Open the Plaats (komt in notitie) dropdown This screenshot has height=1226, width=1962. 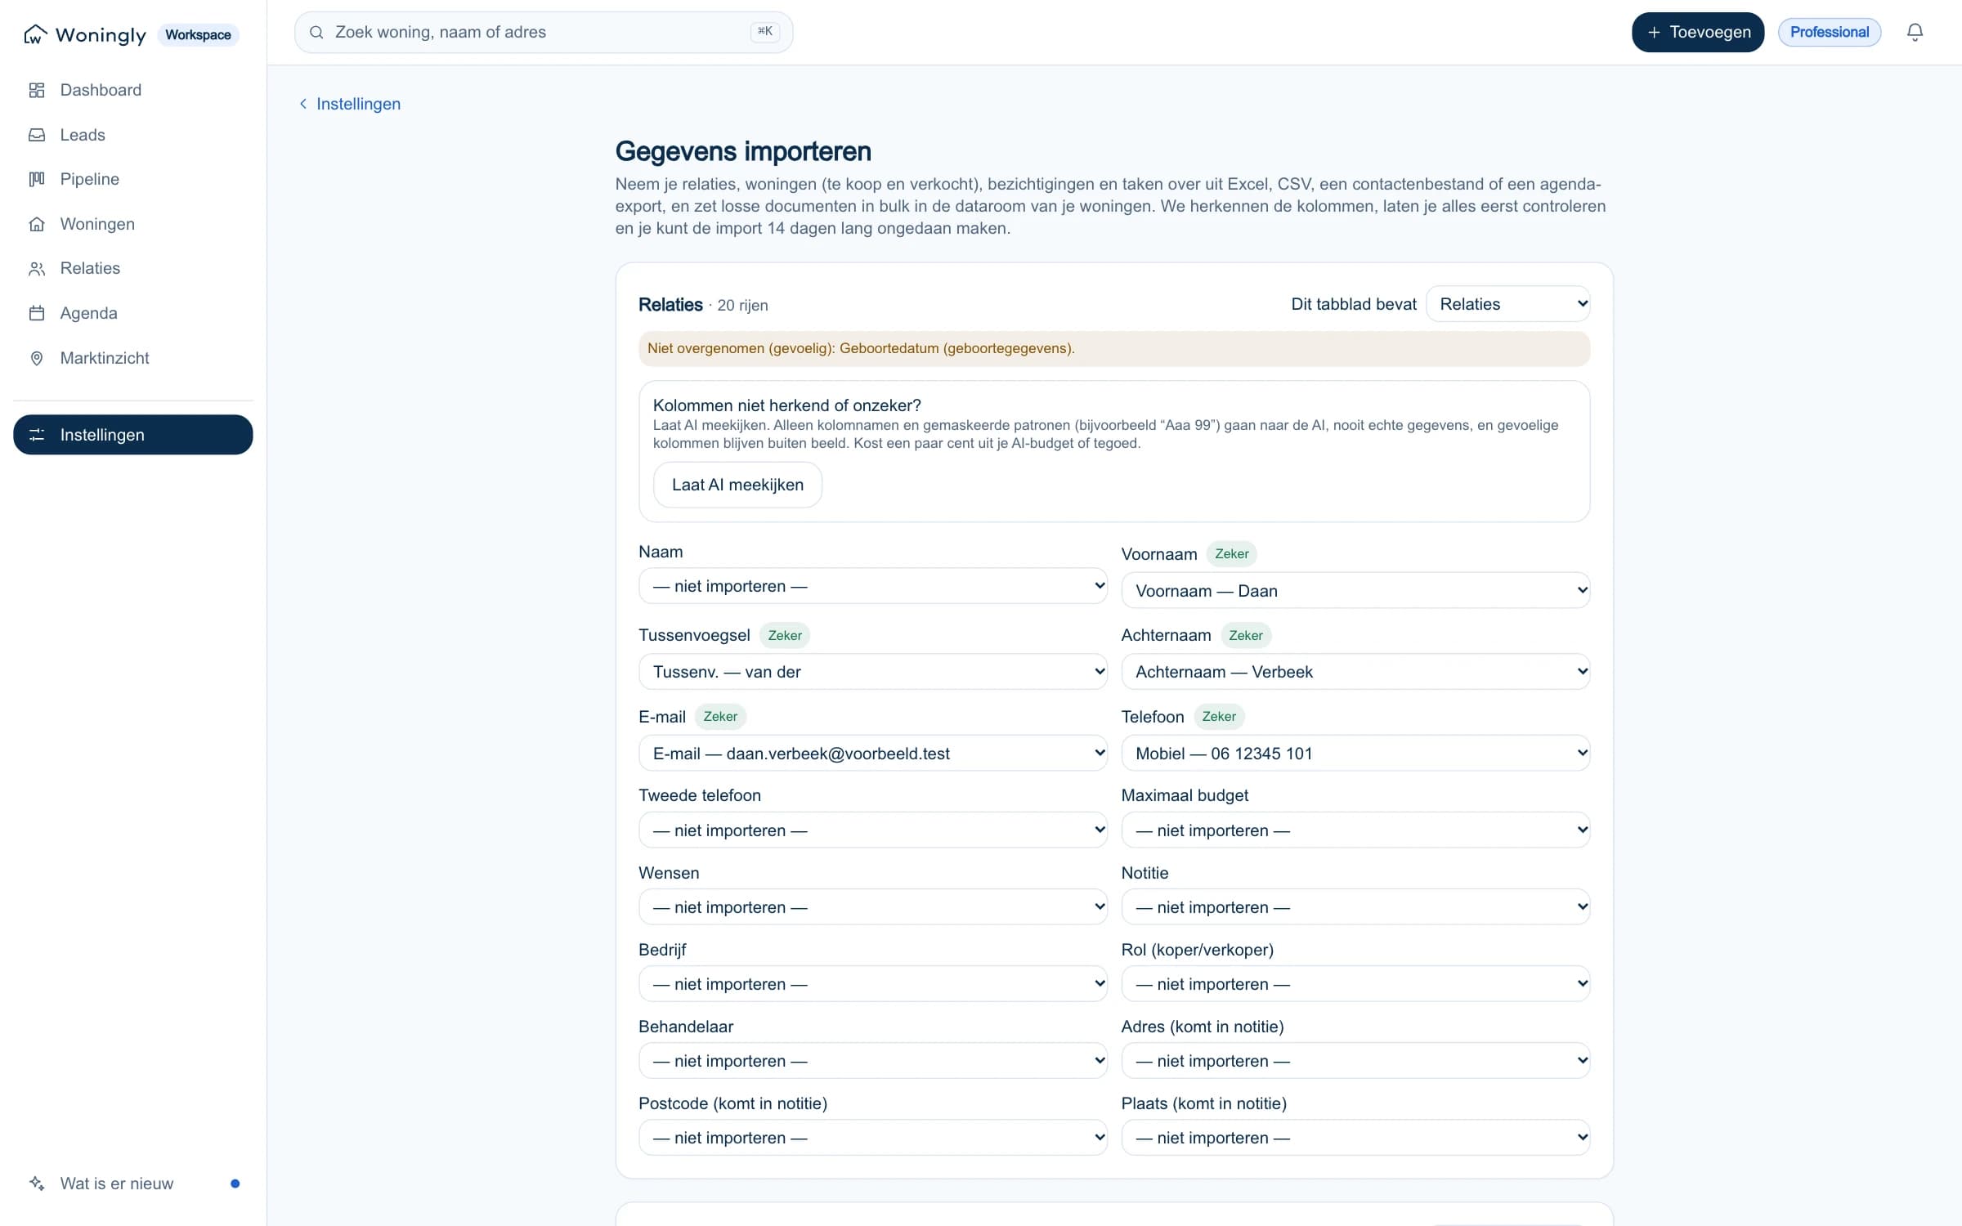(x=1355, y=1138)
